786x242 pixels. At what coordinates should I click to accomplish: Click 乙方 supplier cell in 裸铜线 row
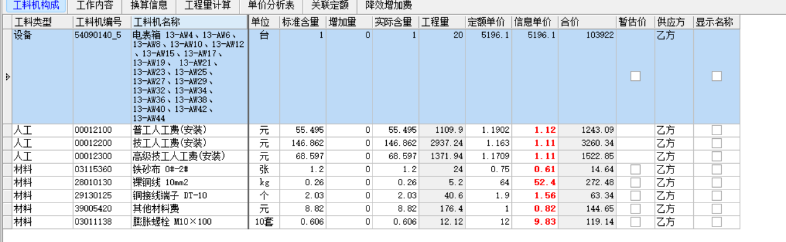click(674, 183)
